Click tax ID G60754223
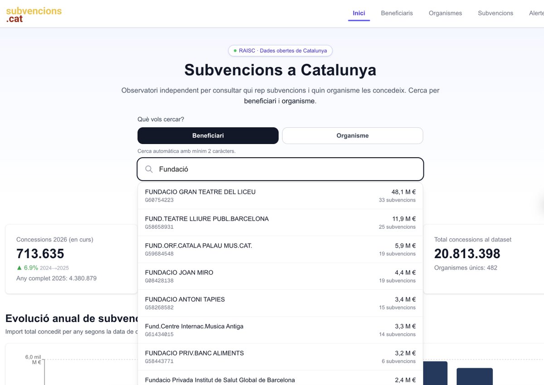544x385 pixels. (159, 200)
